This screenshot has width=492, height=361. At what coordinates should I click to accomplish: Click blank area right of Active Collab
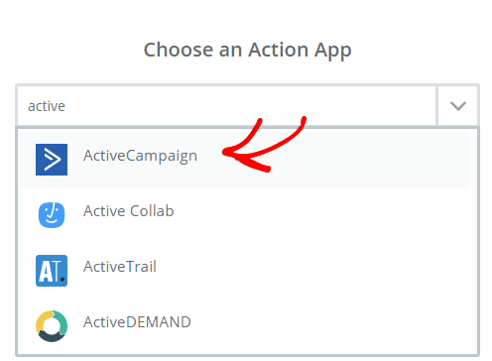(324, 215)
